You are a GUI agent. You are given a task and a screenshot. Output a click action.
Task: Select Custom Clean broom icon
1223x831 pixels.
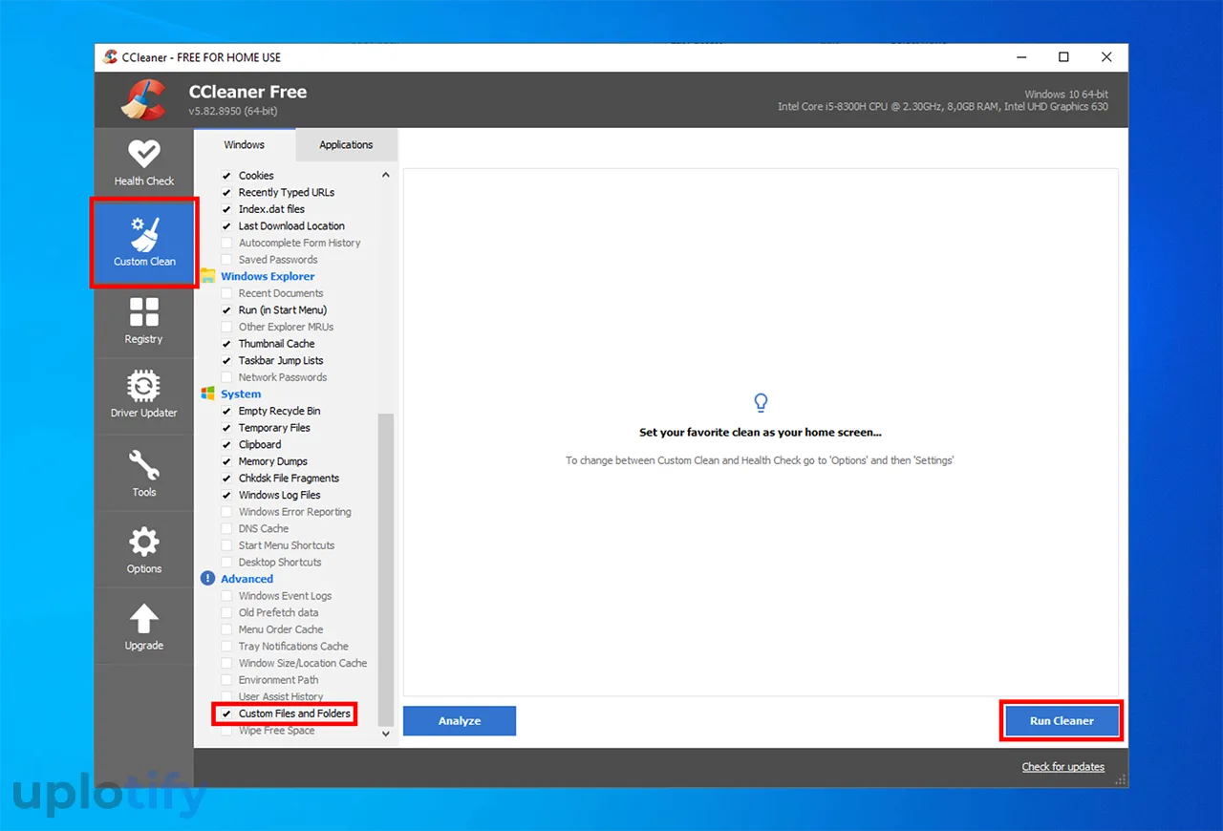point(144,234)
